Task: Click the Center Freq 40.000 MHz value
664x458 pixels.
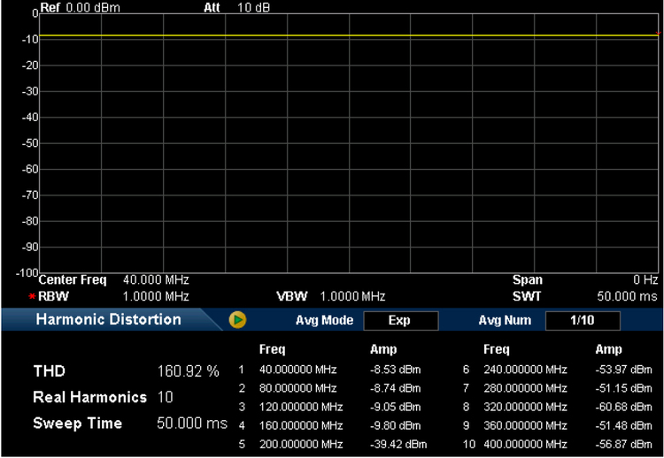Action: [156, 280]
